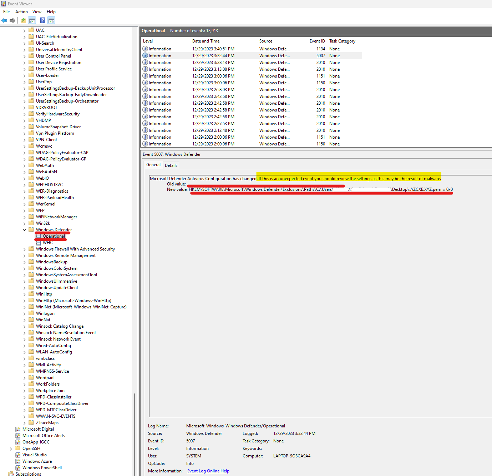Click the Subscriptions icon in tree
This screenshot has width=492, height=476.
click(x=11, y=474)
